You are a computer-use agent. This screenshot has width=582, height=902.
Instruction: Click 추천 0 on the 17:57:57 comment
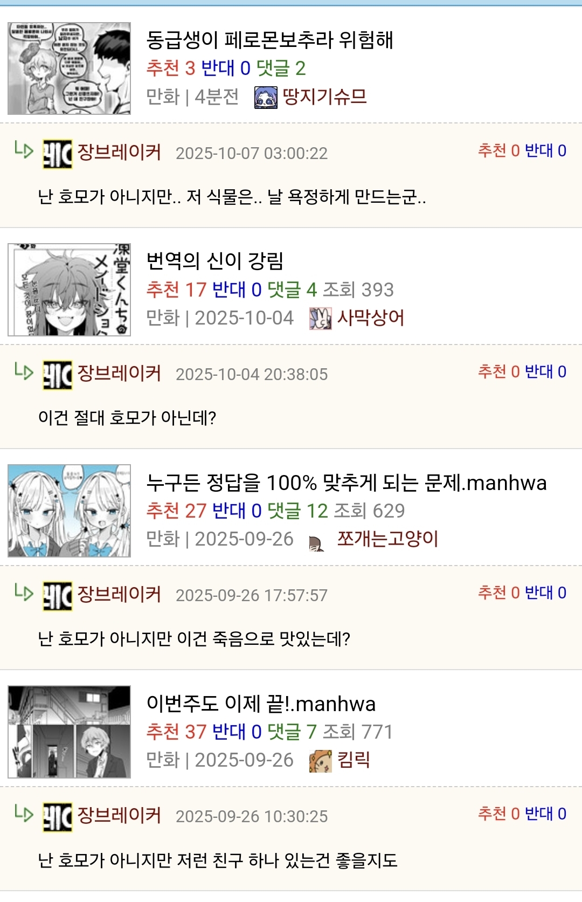click(x=499, y=593)
